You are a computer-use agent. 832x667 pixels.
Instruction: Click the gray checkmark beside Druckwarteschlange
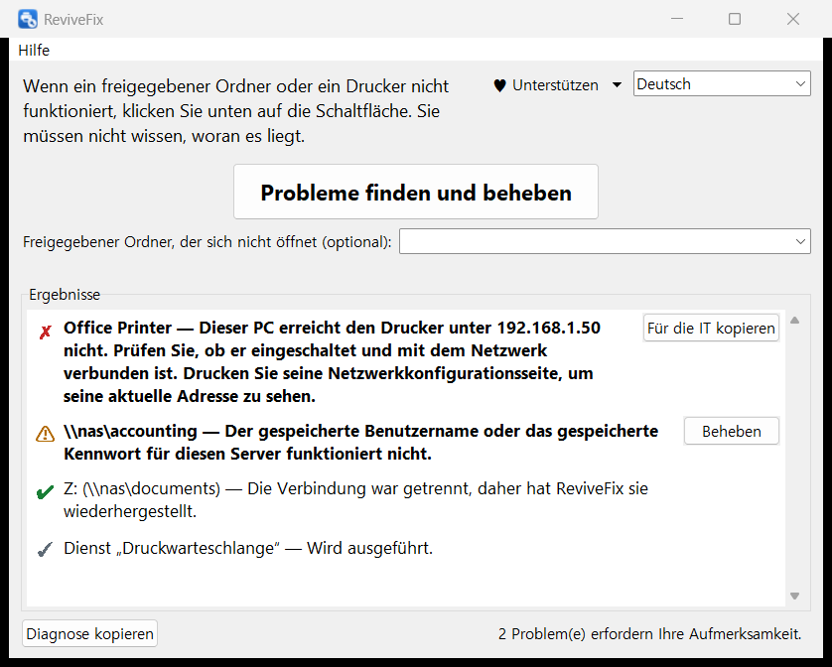tap(45, 550)
